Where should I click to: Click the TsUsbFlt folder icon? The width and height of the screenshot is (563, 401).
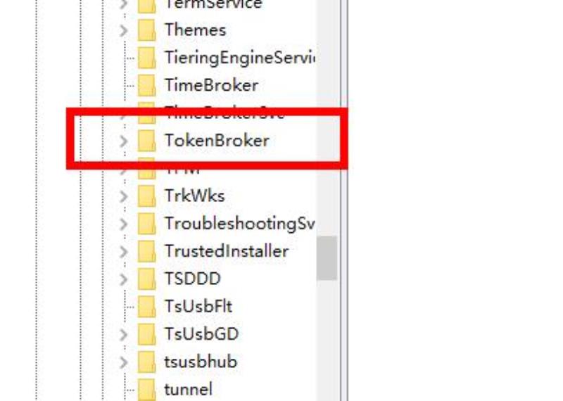146,306
